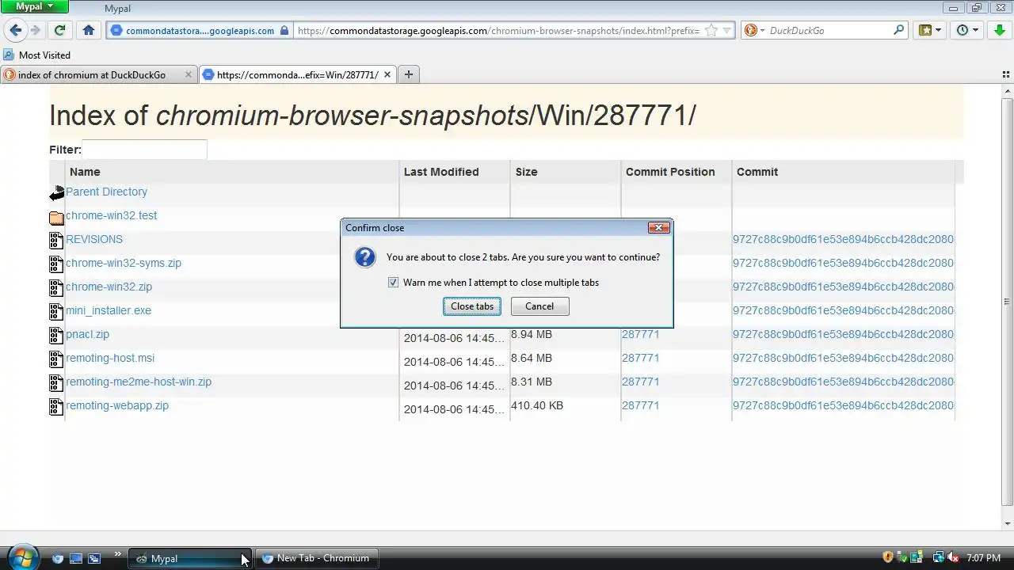Confirm with the Close tabs button
Image resolution: width=1014 pixels, height=570 pixels.
coord(472,306)
